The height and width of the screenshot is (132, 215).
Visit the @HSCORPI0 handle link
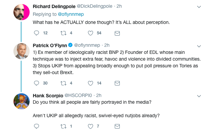tap(78, 95)
